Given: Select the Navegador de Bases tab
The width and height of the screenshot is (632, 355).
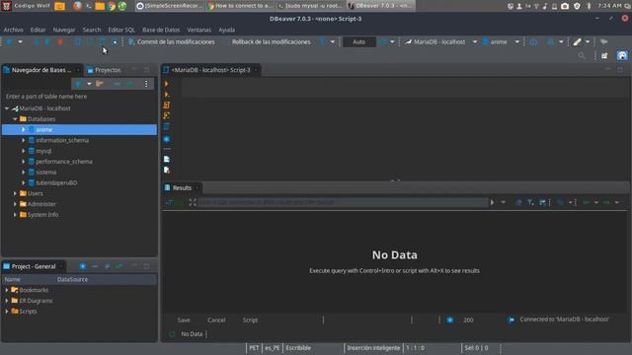Looking at the screenshot, I should (41, 70).
